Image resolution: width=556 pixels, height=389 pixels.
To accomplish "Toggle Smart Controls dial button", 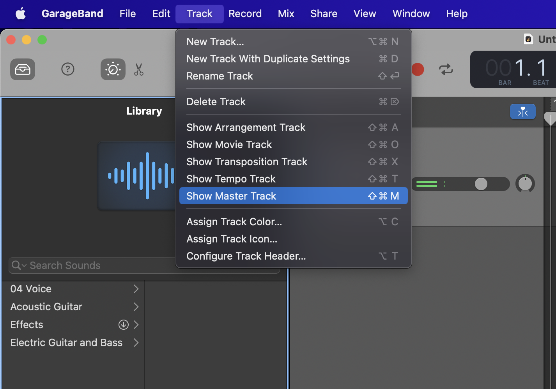I will point(113,69).
